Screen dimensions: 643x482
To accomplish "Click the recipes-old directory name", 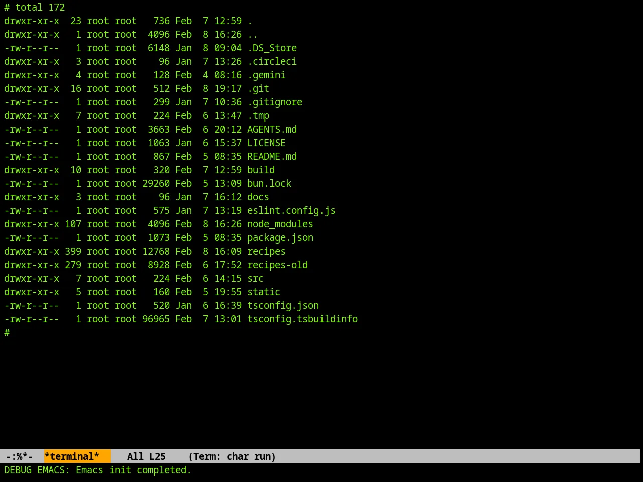I will pyautogui.click(x=277, y=265).
